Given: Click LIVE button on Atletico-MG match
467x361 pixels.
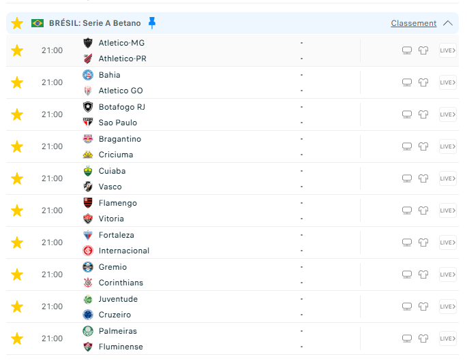Looking at the screenshot, I should click(x=448, y=50).
